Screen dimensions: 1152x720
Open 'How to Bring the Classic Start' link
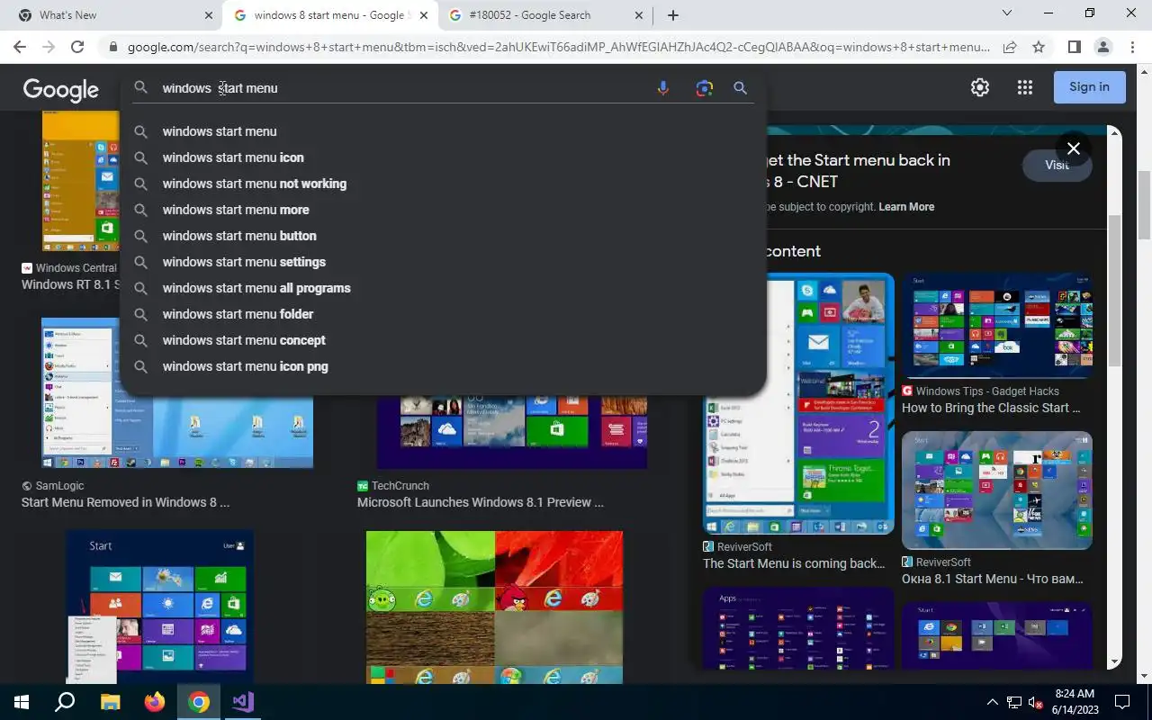(x=991, y=408)
